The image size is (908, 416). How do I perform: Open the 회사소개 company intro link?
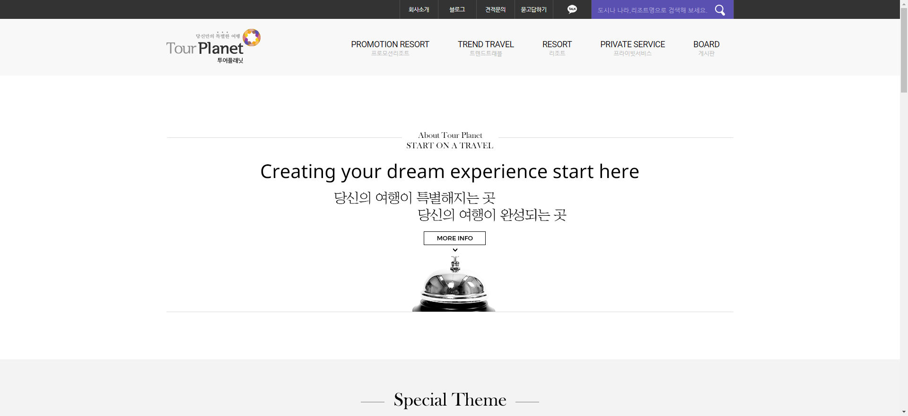419,9
